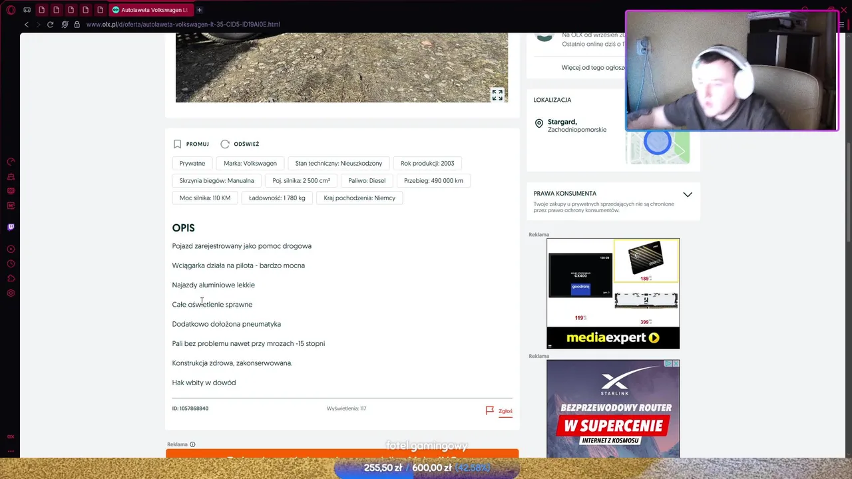Click the Prywatne tag
This screenshot has width=852, height=479.
(192, 163)
